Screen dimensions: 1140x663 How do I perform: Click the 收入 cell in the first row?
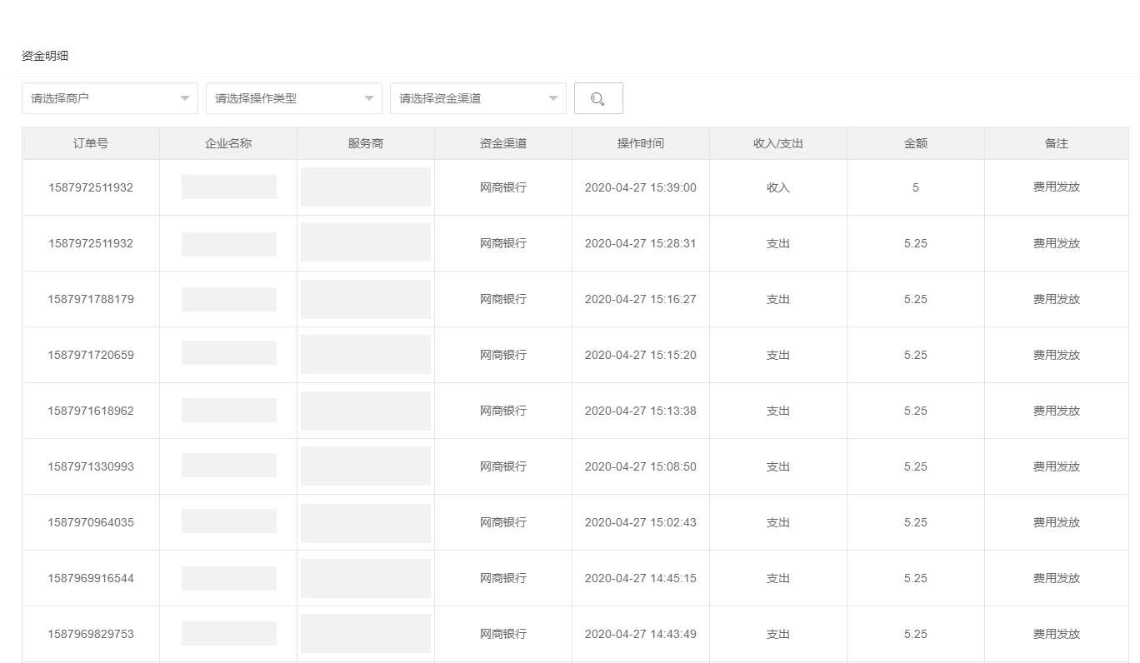click(778, 187)
